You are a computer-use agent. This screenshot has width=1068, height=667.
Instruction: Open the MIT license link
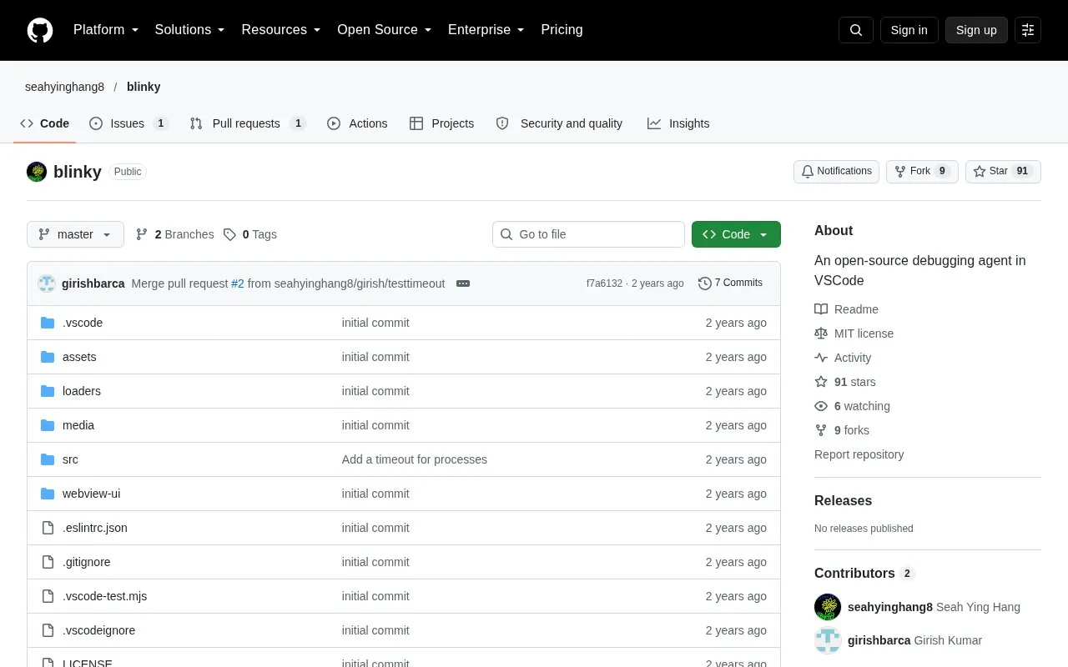pos(854,333)
